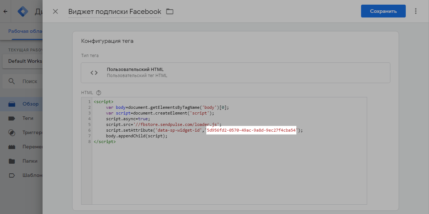
Task: Click the Сохранить button
Action: pyautogui.click(x=383, y=11)
